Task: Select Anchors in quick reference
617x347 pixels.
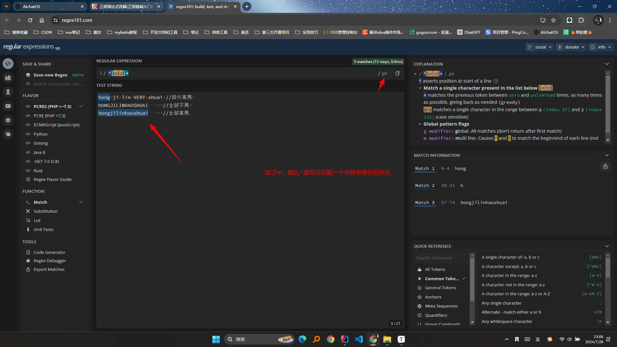Action: pos(433,297)
